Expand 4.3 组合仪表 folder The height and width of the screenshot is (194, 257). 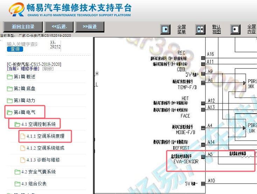(34, 184)
